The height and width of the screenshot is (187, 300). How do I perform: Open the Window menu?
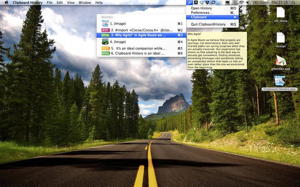(85, 3)
